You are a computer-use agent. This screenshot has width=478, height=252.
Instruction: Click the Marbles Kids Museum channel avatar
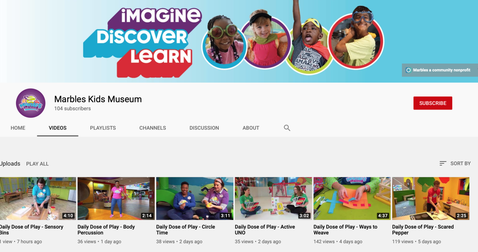tap(31, 103)
